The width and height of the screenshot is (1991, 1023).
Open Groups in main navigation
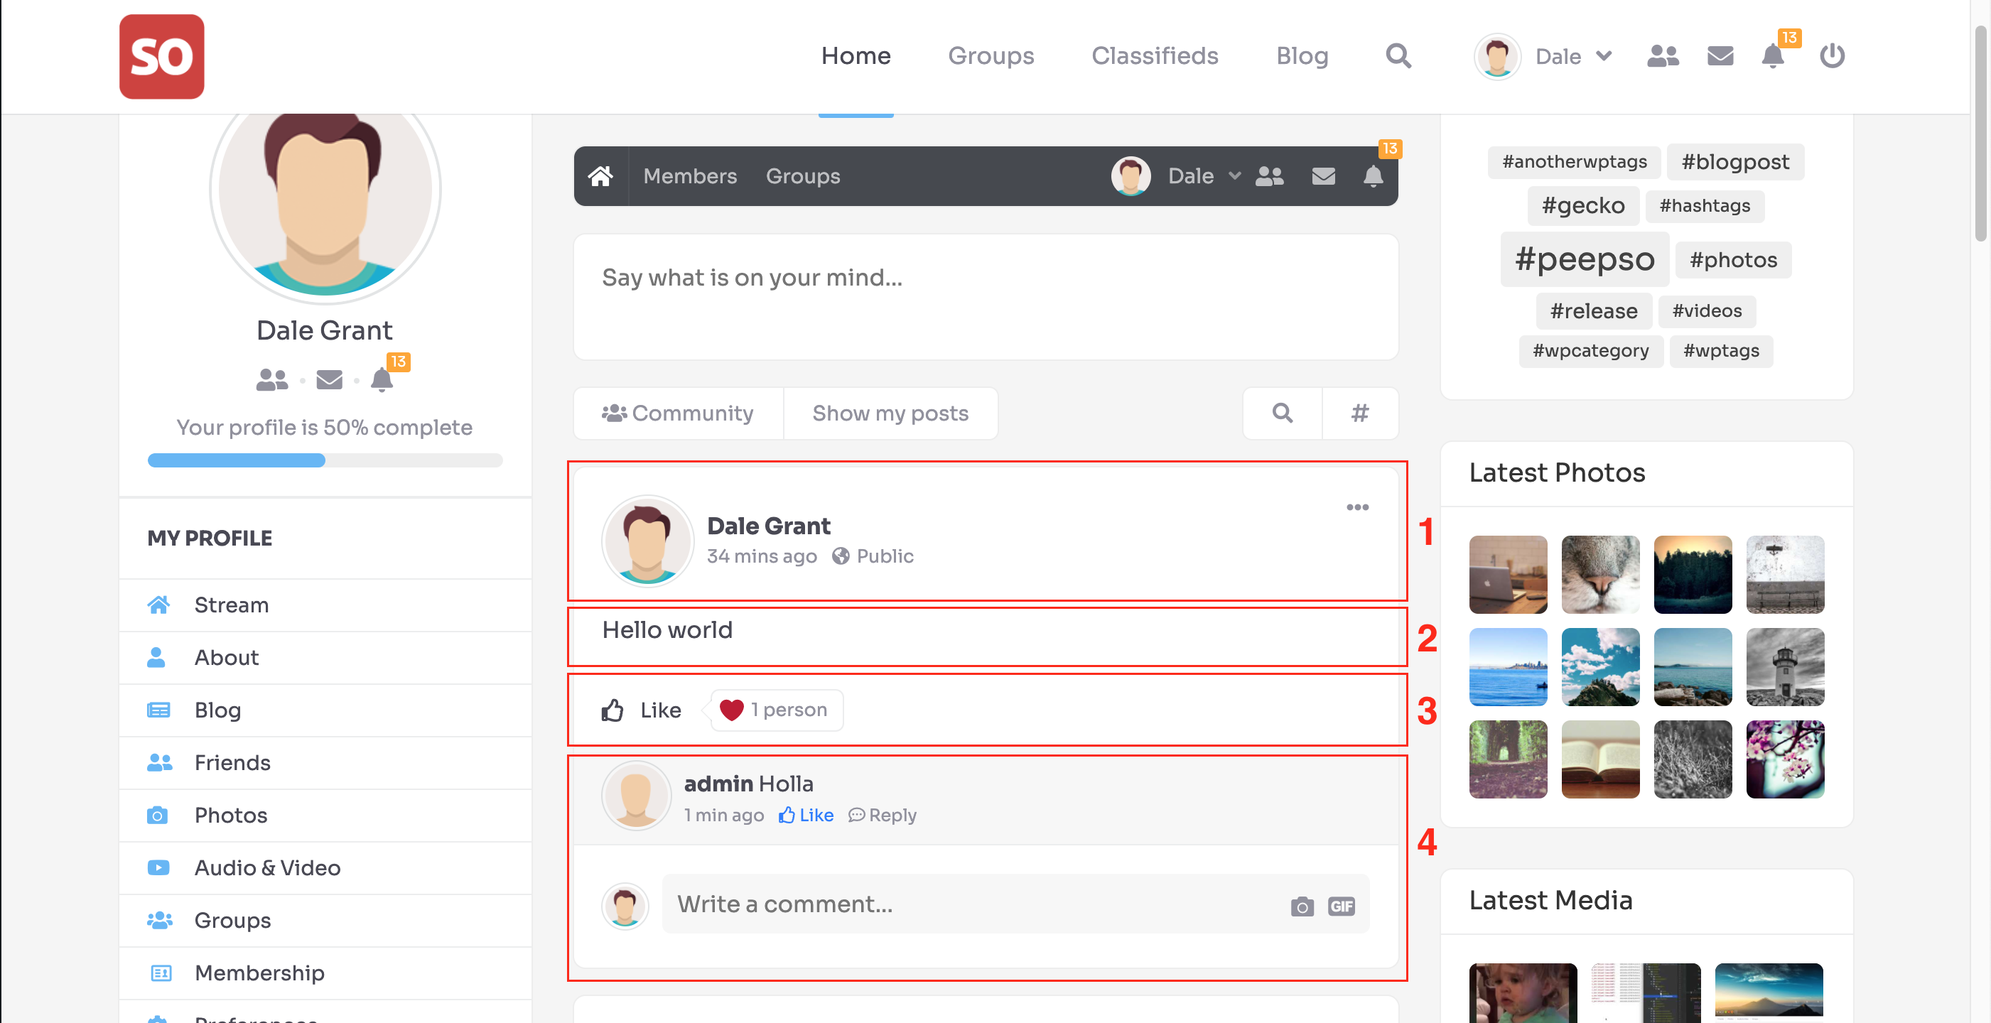pyautogui.click(x=991, y=55)
